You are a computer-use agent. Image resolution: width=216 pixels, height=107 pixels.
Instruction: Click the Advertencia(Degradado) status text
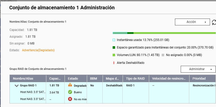click(x=38, y=50)
